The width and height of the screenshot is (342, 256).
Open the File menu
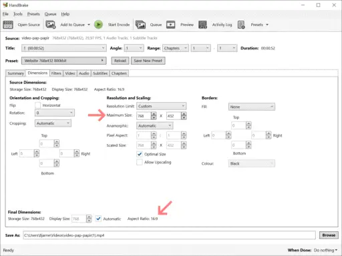coord(5,14)
